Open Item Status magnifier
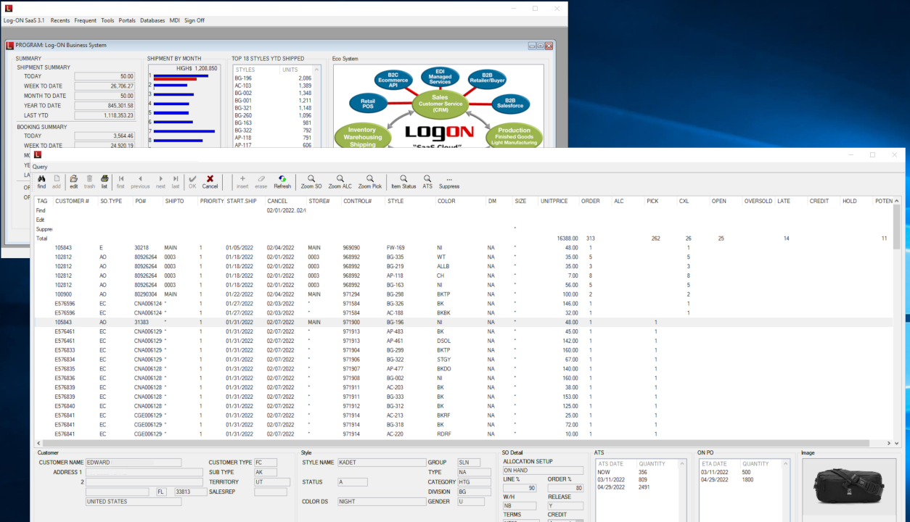This screenshot has height=522, width=910. click(403, 178)
